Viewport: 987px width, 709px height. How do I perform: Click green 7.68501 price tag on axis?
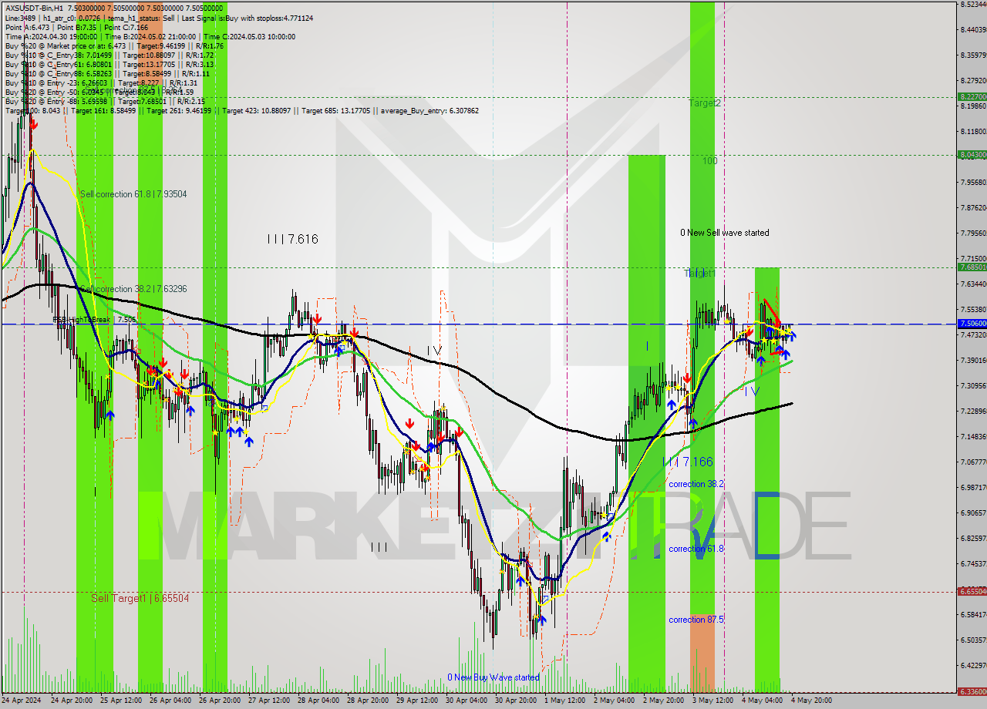972,267
